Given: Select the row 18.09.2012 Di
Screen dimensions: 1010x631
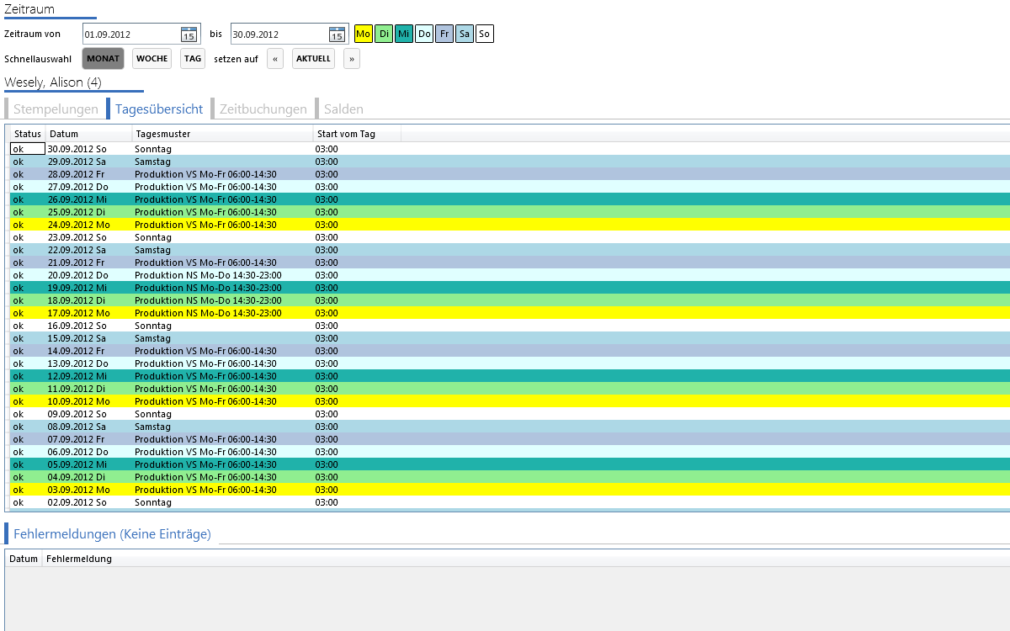Looking at the screenshot, I should pyautogui.click(x=510, y=300).
